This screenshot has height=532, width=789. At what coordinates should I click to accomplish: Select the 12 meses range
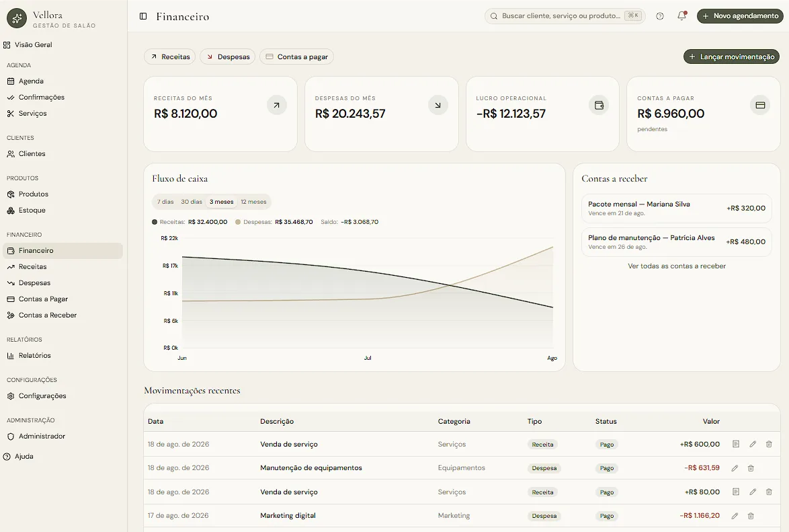[x=253, y=202]
